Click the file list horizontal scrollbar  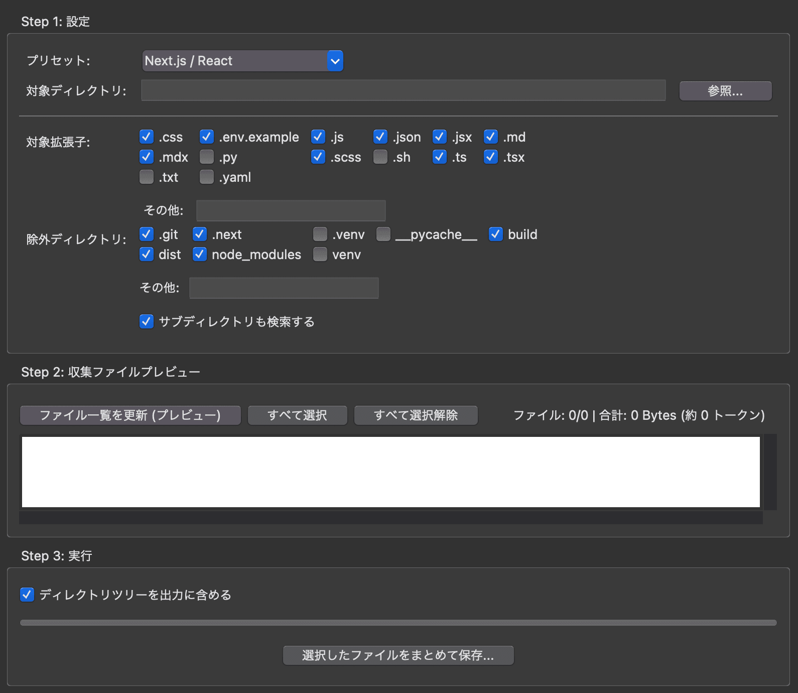[x=390, y=518]
